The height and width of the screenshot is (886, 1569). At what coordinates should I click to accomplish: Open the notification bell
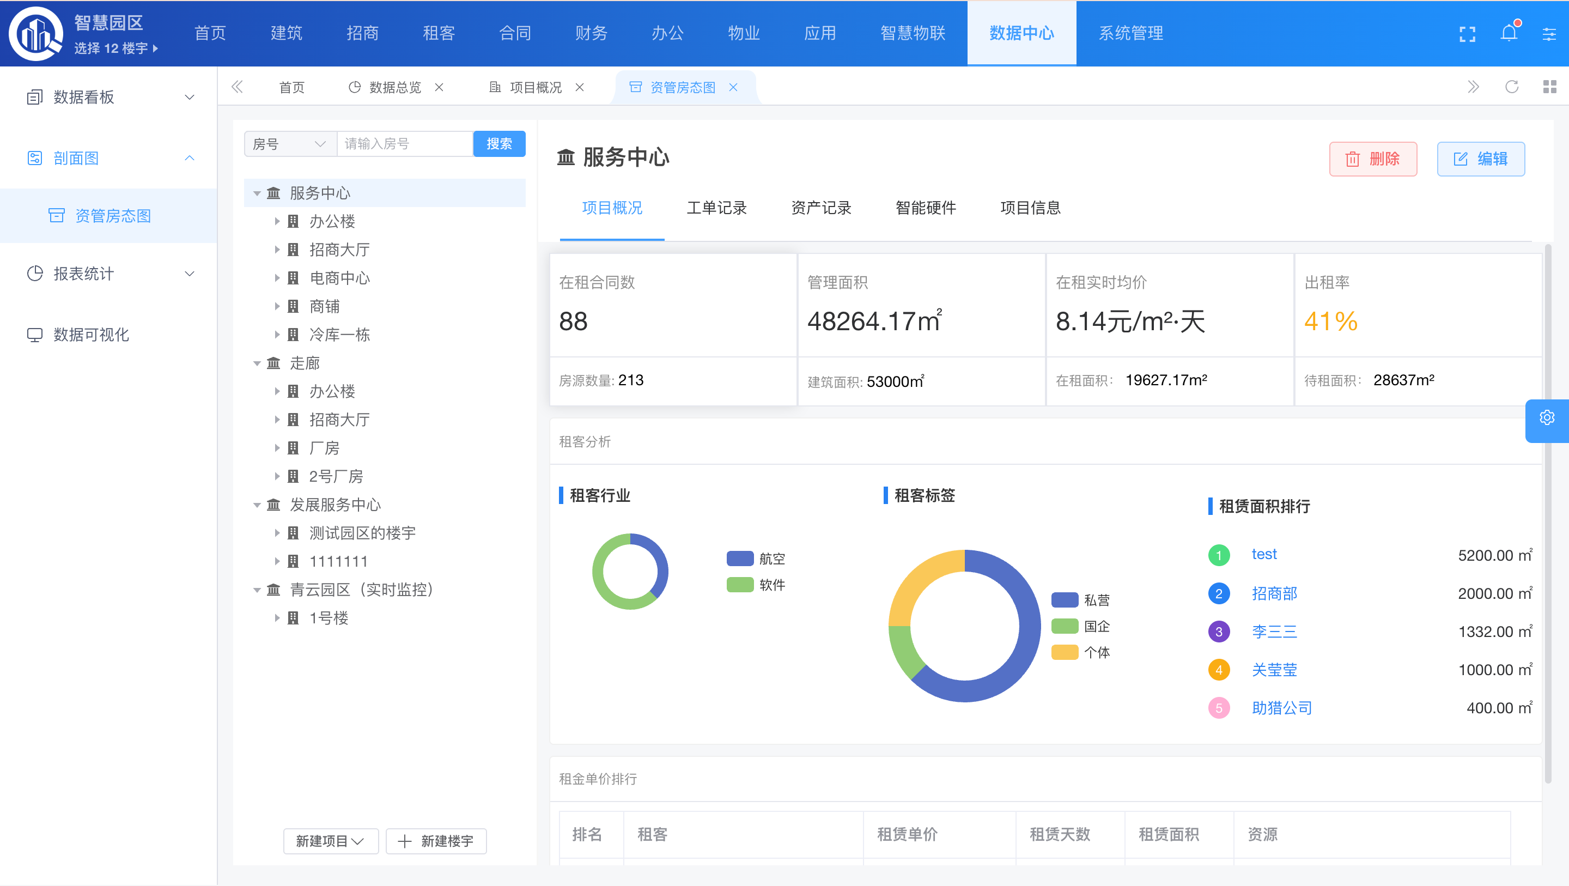coord(1509,33)
